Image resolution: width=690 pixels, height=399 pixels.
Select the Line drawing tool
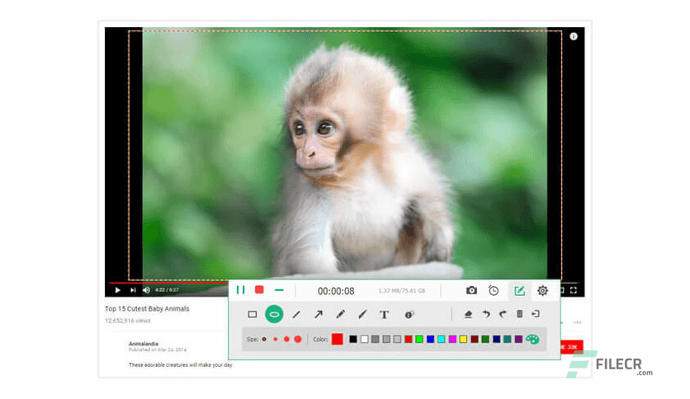point(296,314)
